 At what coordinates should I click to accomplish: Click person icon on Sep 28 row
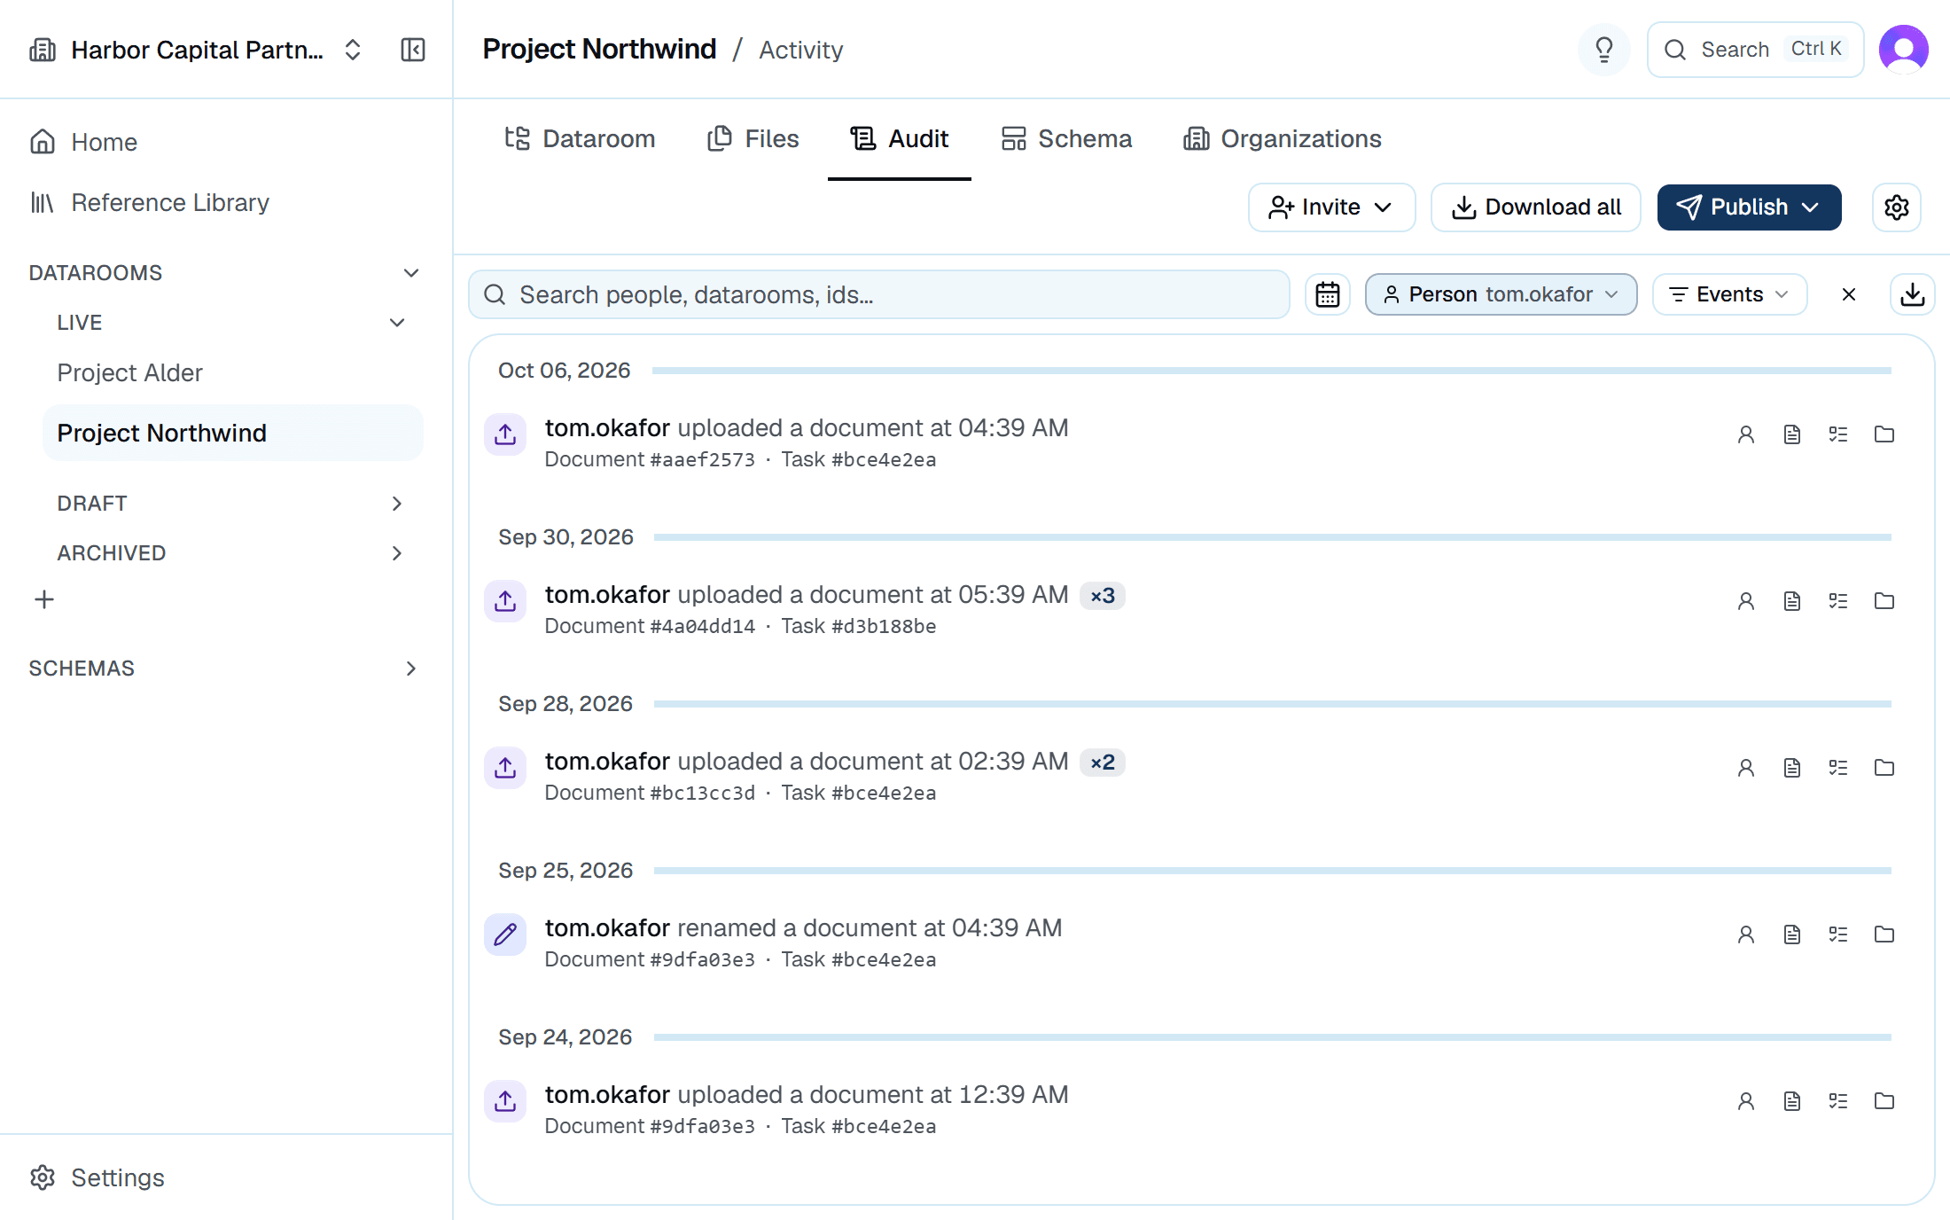point(1745,768)
